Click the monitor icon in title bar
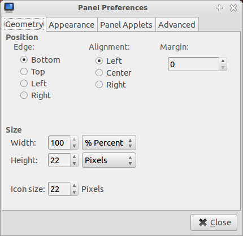The image size is (243, 236). [x=9, y=8]
